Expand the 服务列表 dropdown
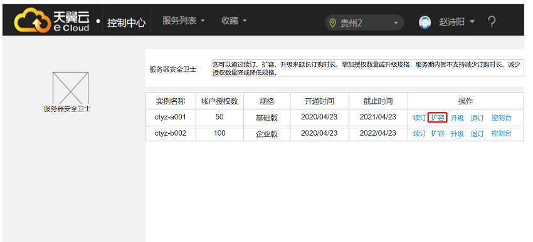 click(184, 21)
